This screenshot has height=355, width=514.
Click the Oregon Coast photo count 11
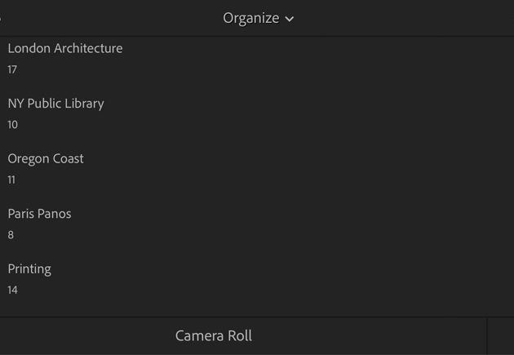click(11, 180)
